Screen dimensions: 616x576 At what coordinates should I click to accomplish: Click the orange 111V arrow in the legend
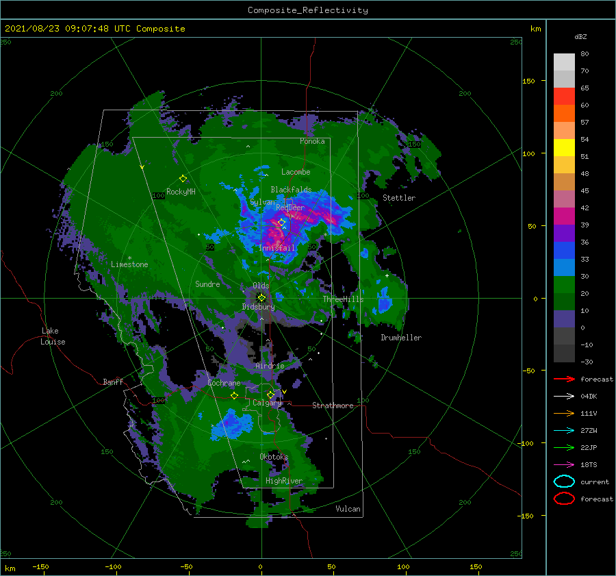tap(564, 413)
